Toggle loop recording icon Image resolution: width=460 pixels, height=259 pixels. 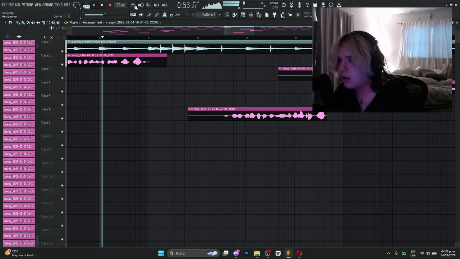point(165,5)
